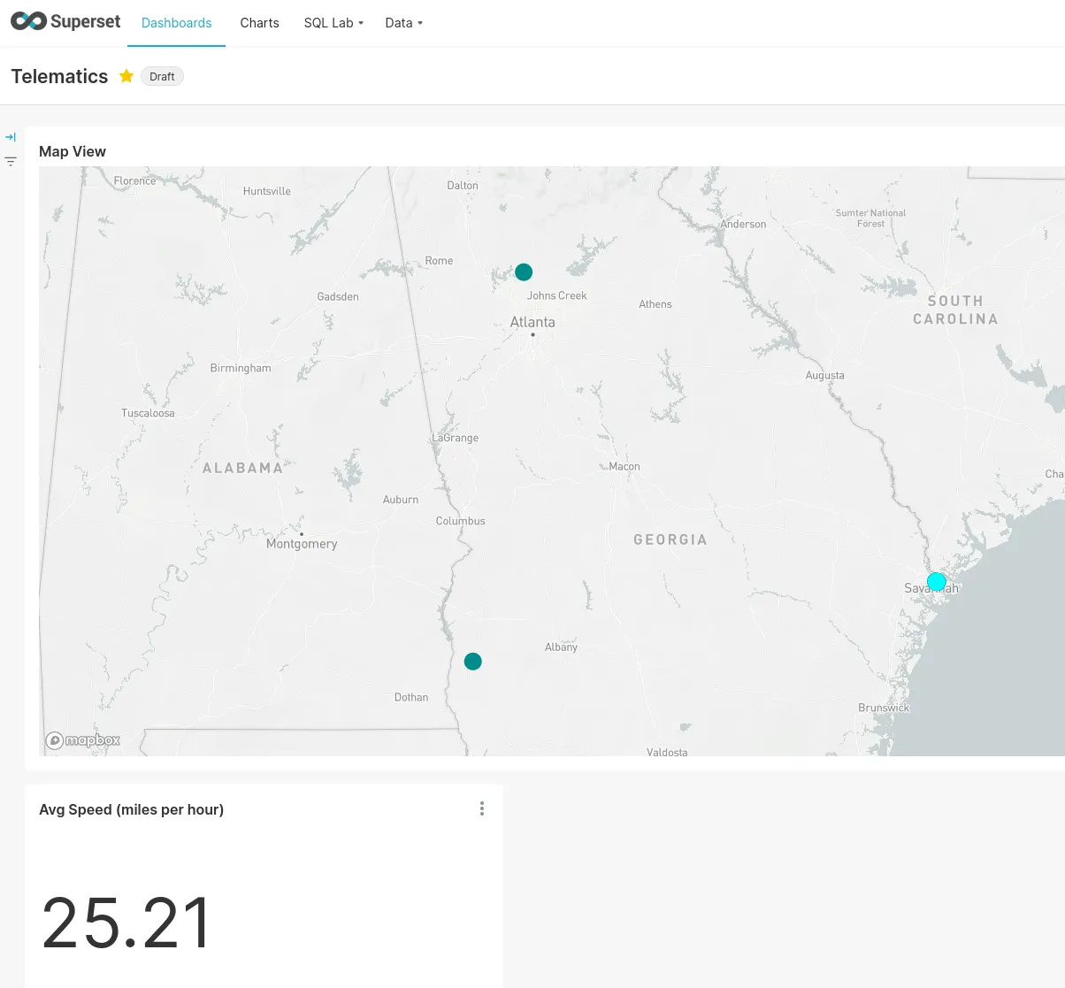Viewport: 1065px width, 988px height.
Task: Open the filter icon in sidebar
Action: tap(11, 161)
